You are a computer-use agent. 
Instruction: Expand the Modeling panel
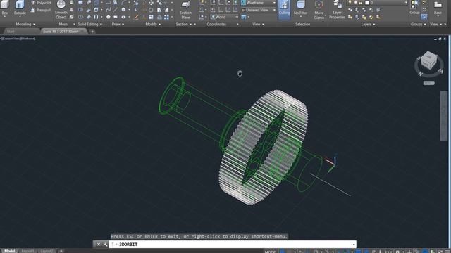(25, 25)
